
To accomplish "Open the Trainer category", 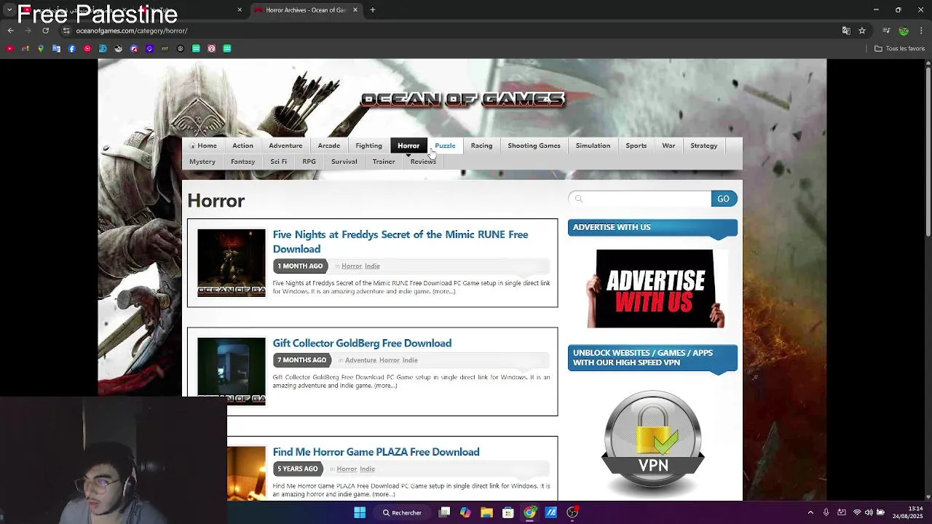I will pos(384,162).
